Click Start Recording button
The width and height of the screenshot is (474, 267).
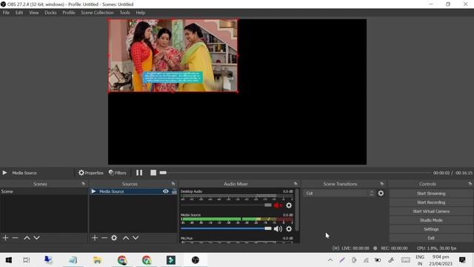[431, 202]
